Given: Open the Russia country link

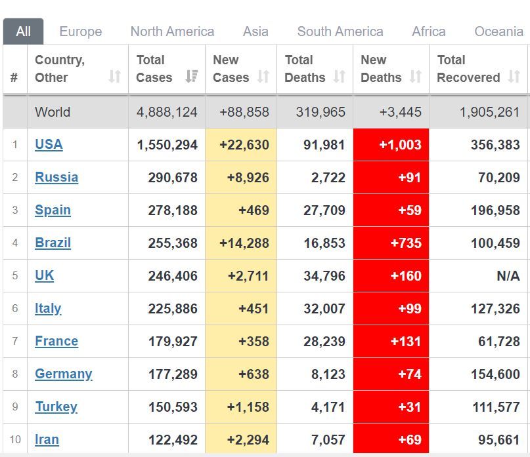Looking at the screenshot, I should point(56,177).
